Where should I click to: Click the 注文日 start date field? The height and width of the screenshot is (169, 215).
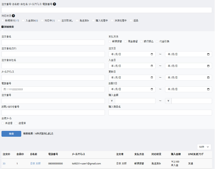(132, 54)
